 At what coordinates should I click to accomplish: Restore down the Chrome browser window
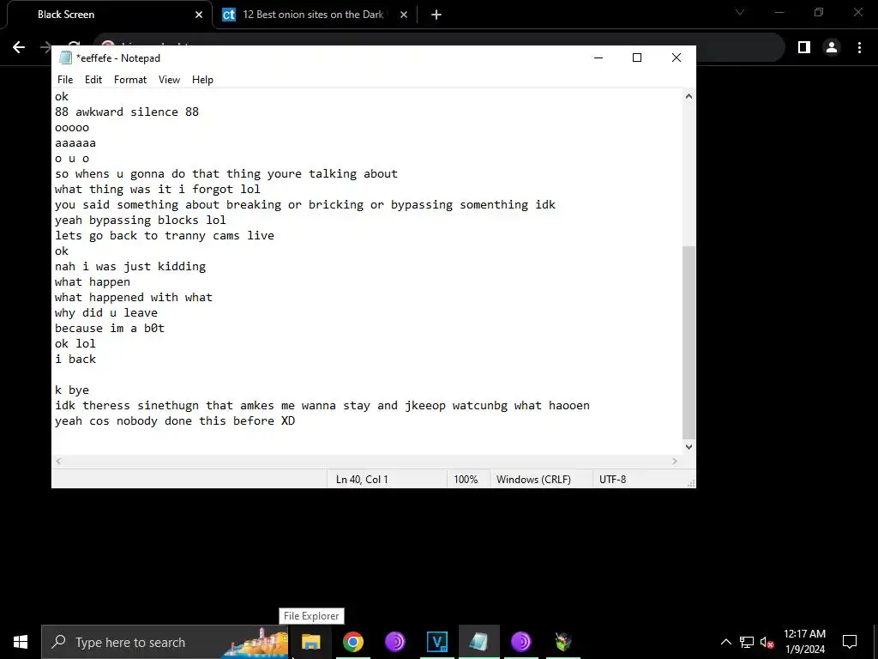point(819,12)
